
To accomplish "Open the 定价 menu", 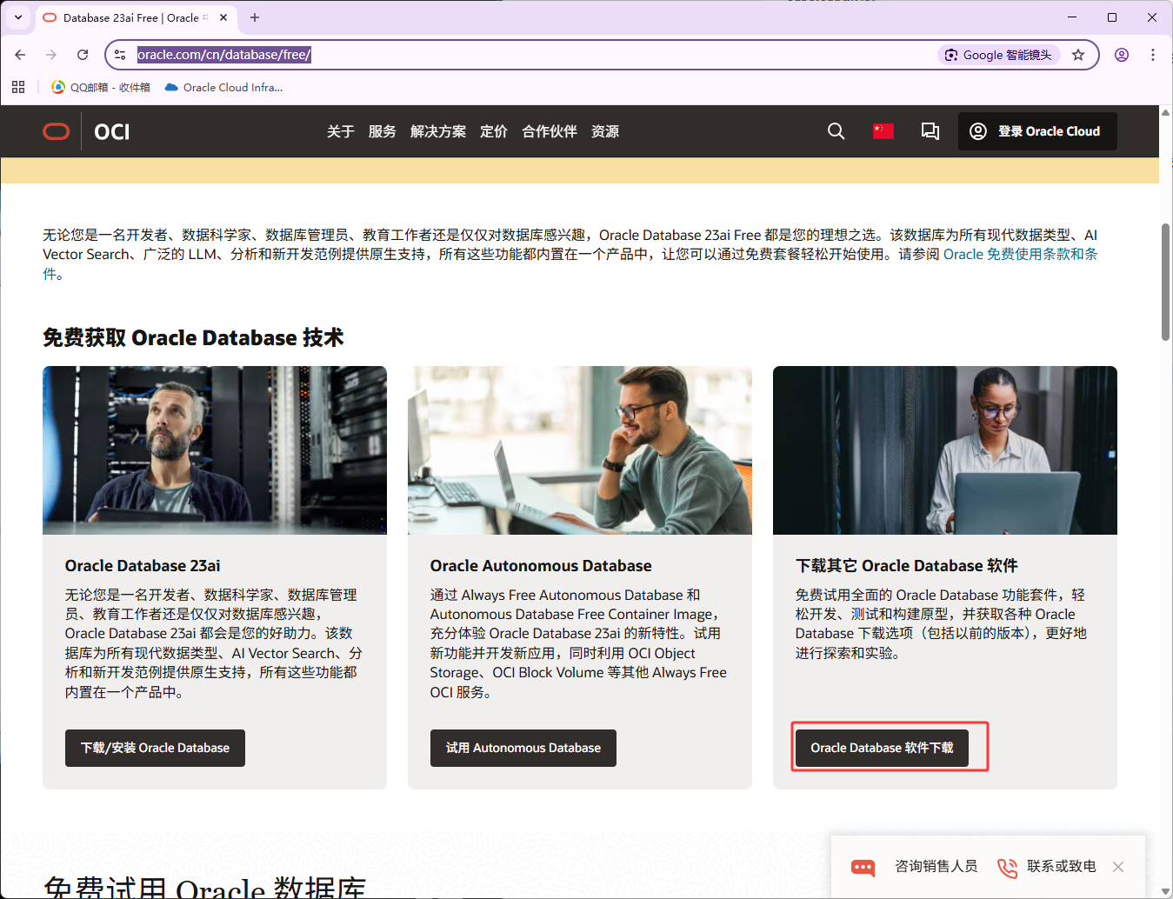I will [x=494, y=131].
